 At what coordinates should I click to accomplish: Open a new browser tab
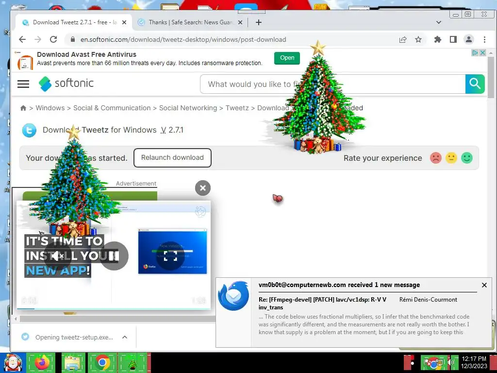point(259,22)
